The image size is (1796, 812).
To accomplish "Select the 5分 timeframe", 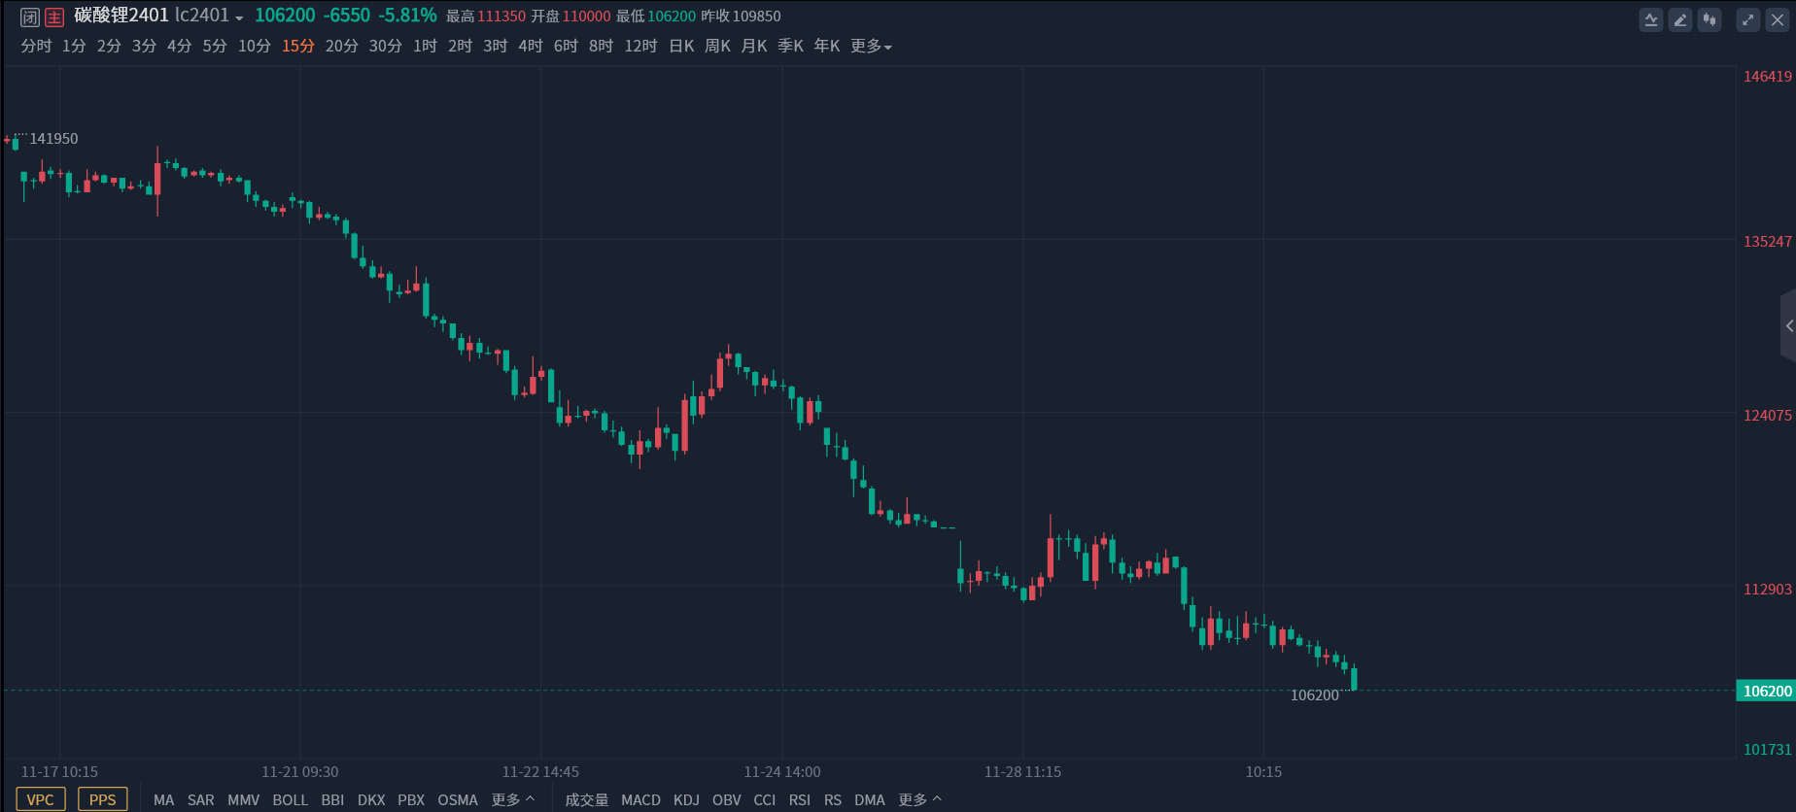I will (x=215, y=46).
